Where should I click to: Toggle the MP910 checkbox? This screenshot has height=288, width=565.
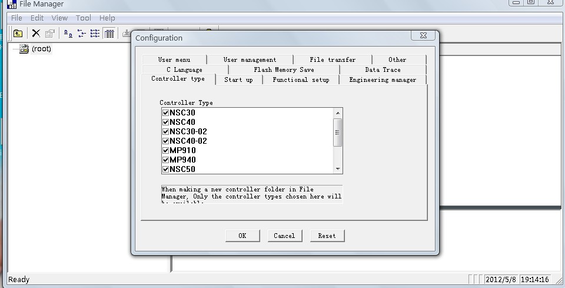165,150
